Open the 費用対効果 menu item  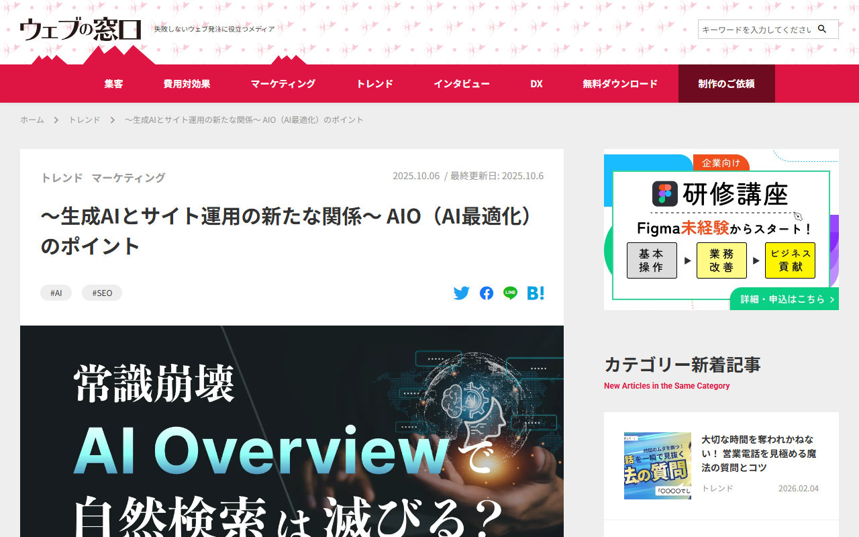pos(187,84)
